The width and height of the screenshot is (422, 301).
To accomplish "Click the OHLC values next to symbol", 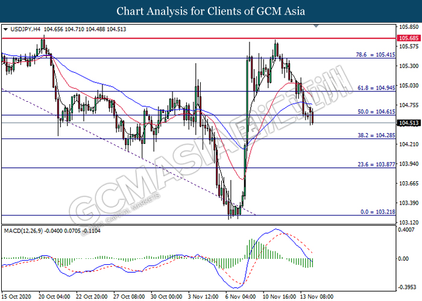I will click(x=85, y=29).
